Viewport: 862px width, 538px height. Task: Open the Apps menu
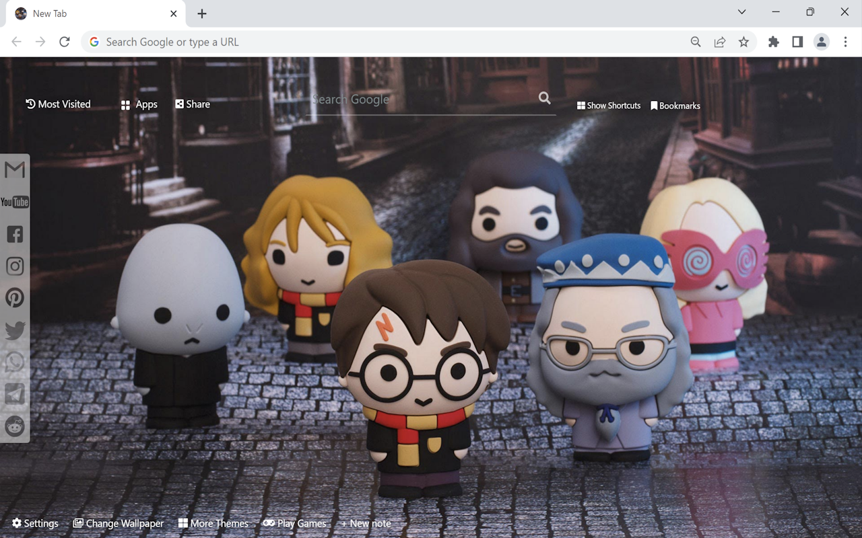pyautogui.click(x=139, y=104)
